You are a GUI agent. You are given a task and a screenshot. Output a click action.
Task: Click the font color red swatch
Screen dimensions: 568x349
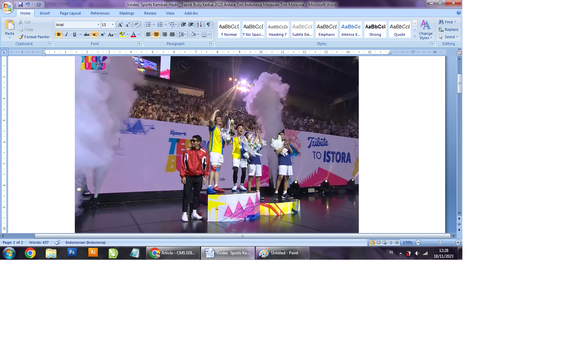133,34
